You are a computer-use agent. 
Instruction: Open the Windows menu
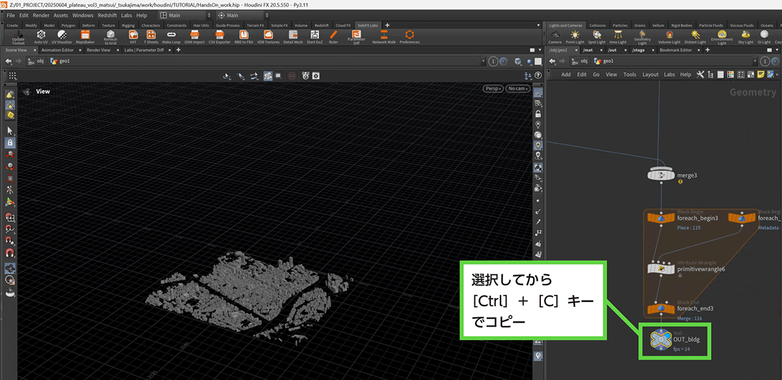coord(83,15)
